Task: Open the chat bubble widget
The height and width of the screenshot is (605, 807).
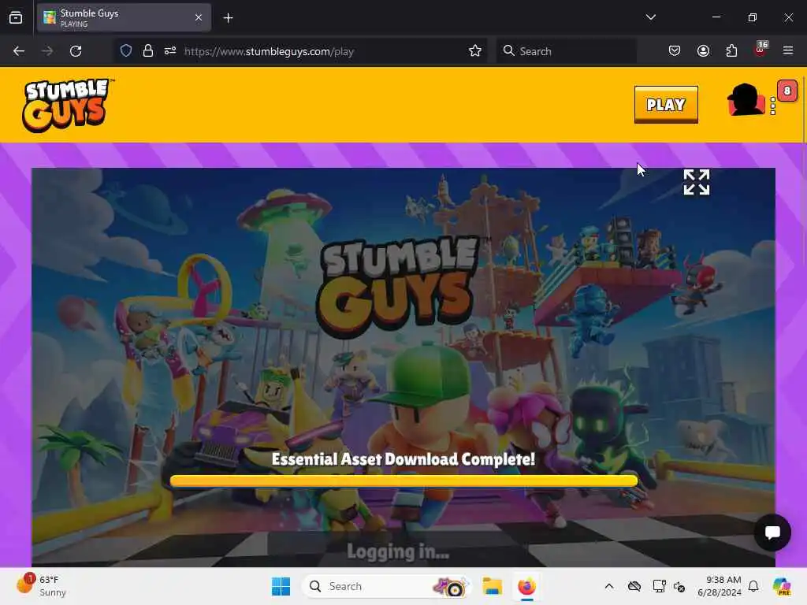Action: coord(772,533)
